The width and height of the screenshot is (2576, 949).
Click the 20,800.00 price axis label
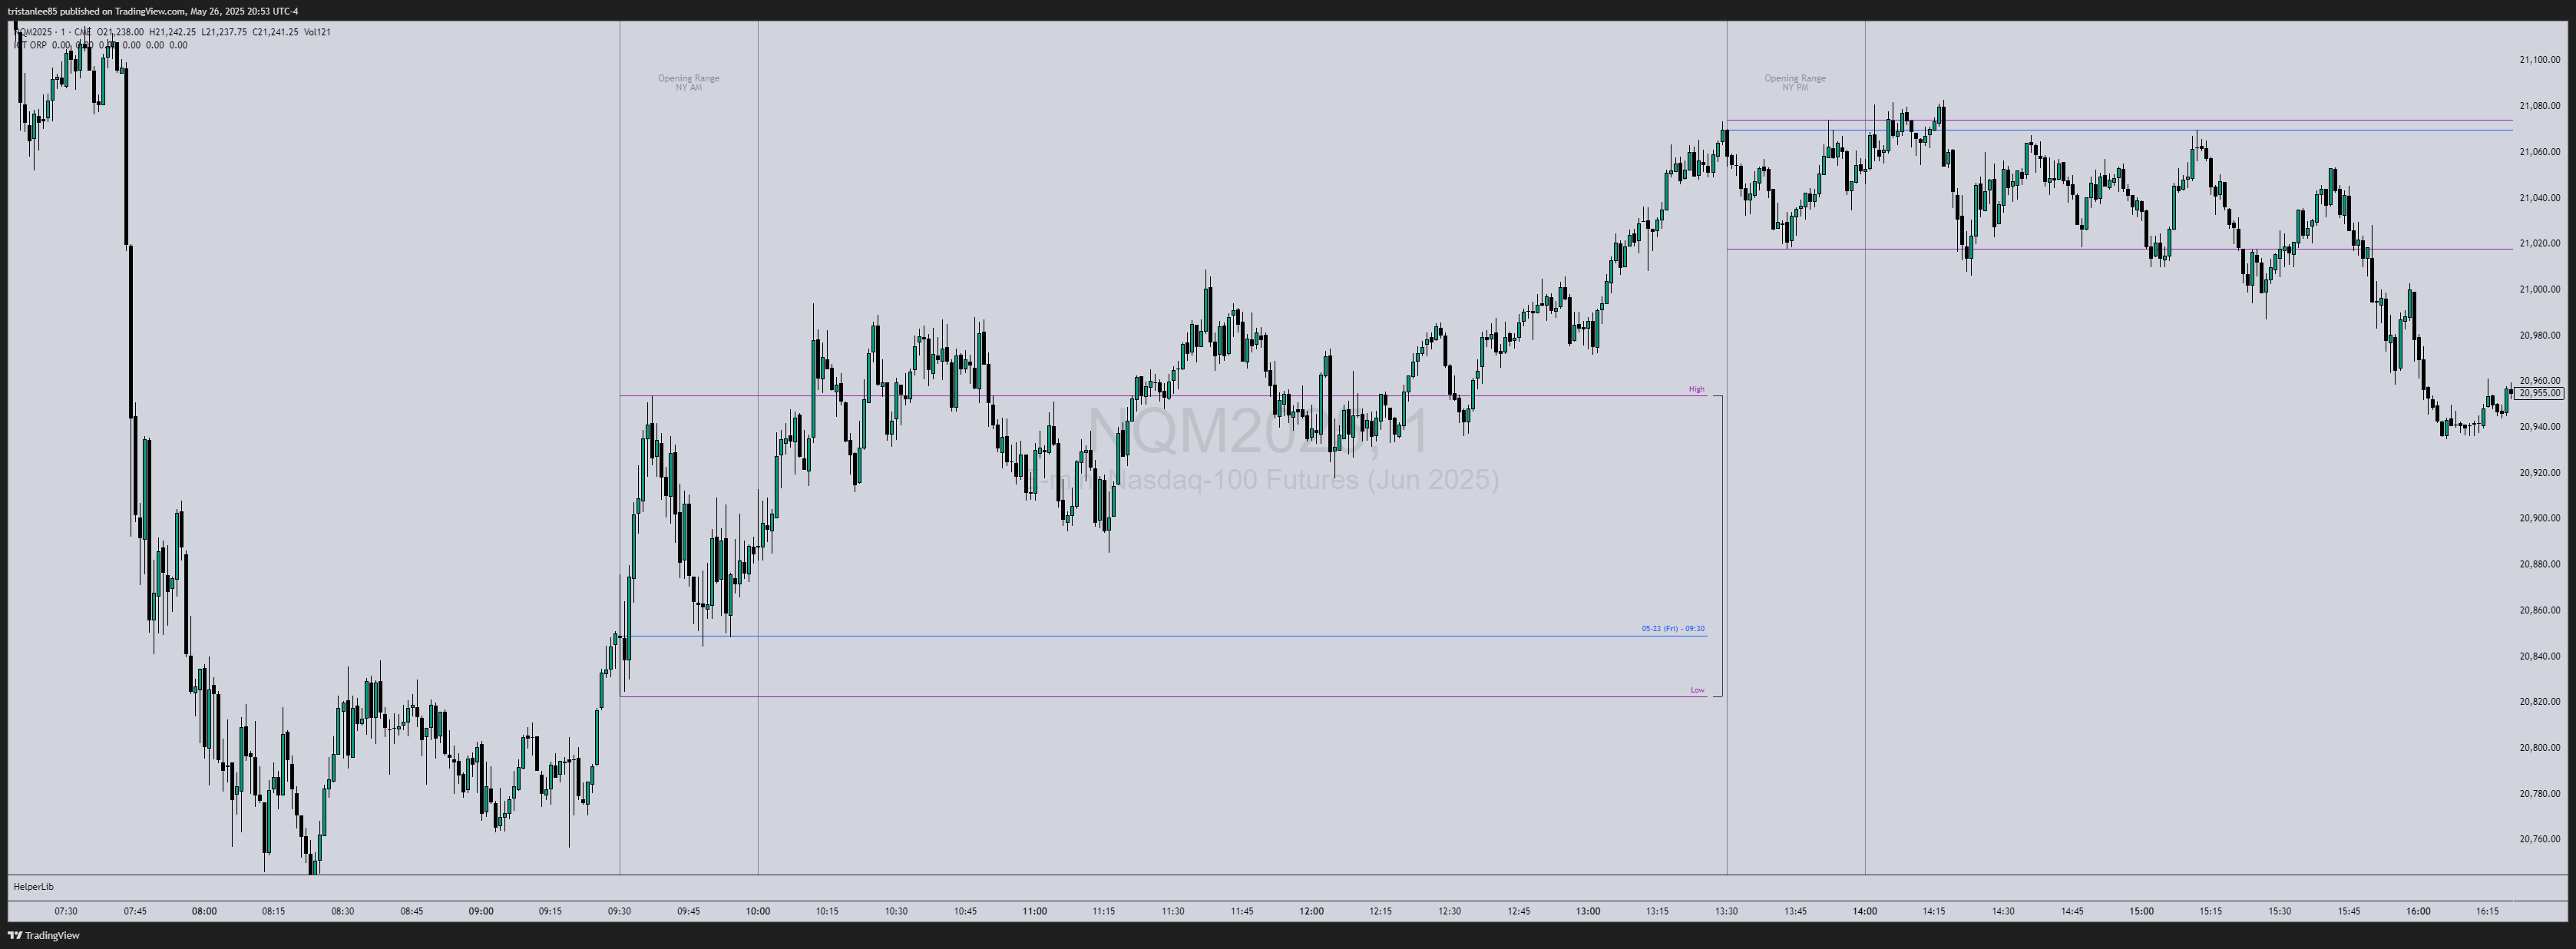click(2539, 748)
